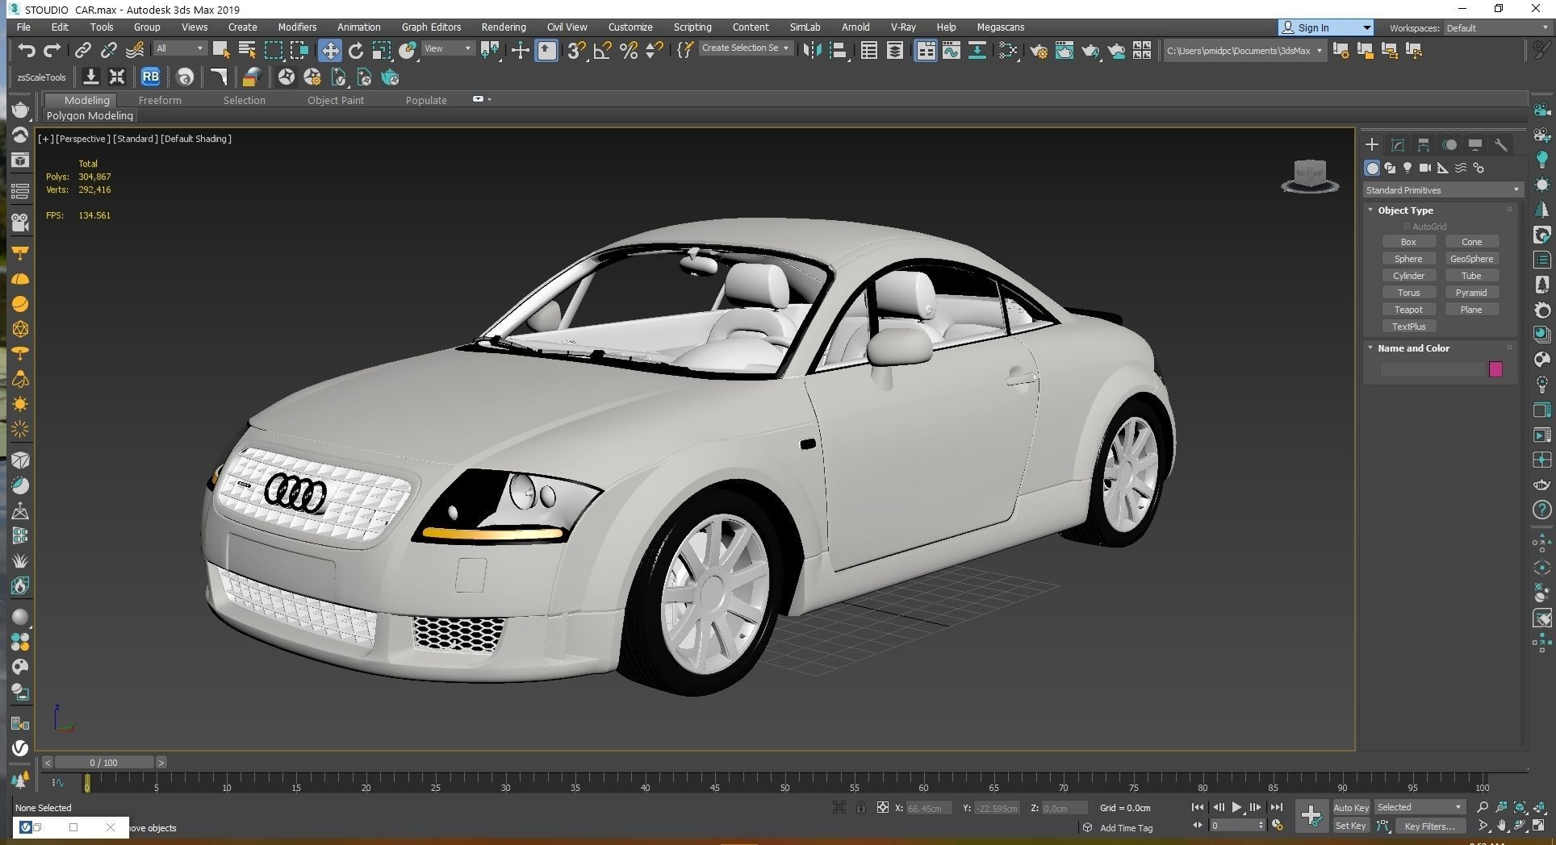Activate the Select and Rotate tool
Image resolution: width=1556 pixels, height=845 pixels.
(x=356, y=50)
